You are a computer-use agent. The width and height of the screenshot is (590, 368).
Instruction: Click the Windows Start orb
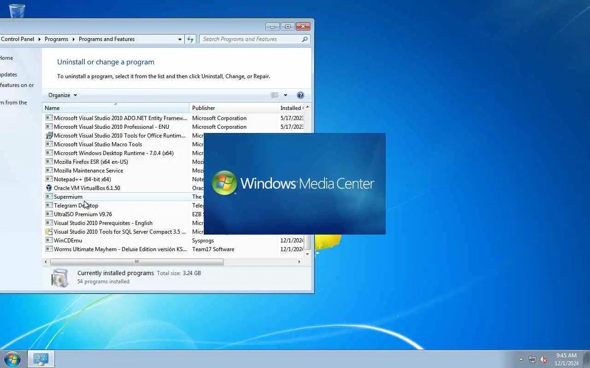(12, 359)
